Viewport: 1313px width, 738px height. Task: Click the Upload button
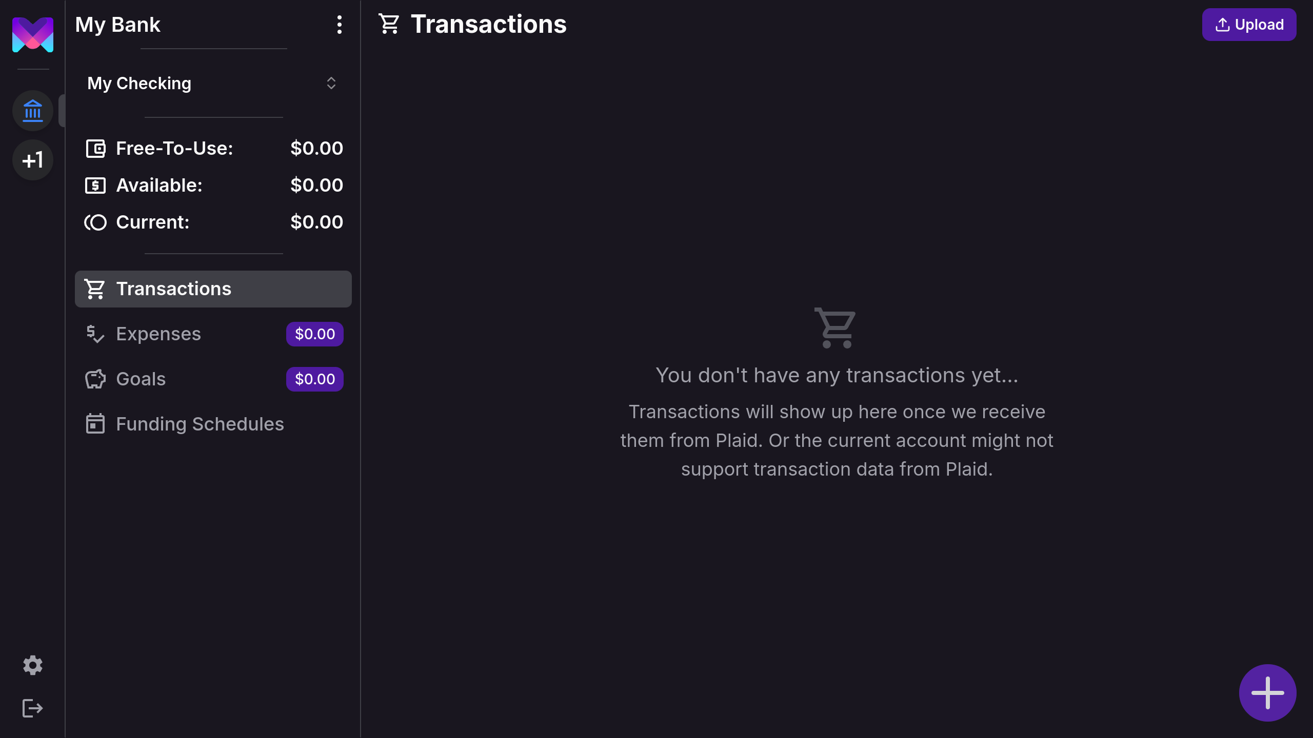click(1249, 25)
